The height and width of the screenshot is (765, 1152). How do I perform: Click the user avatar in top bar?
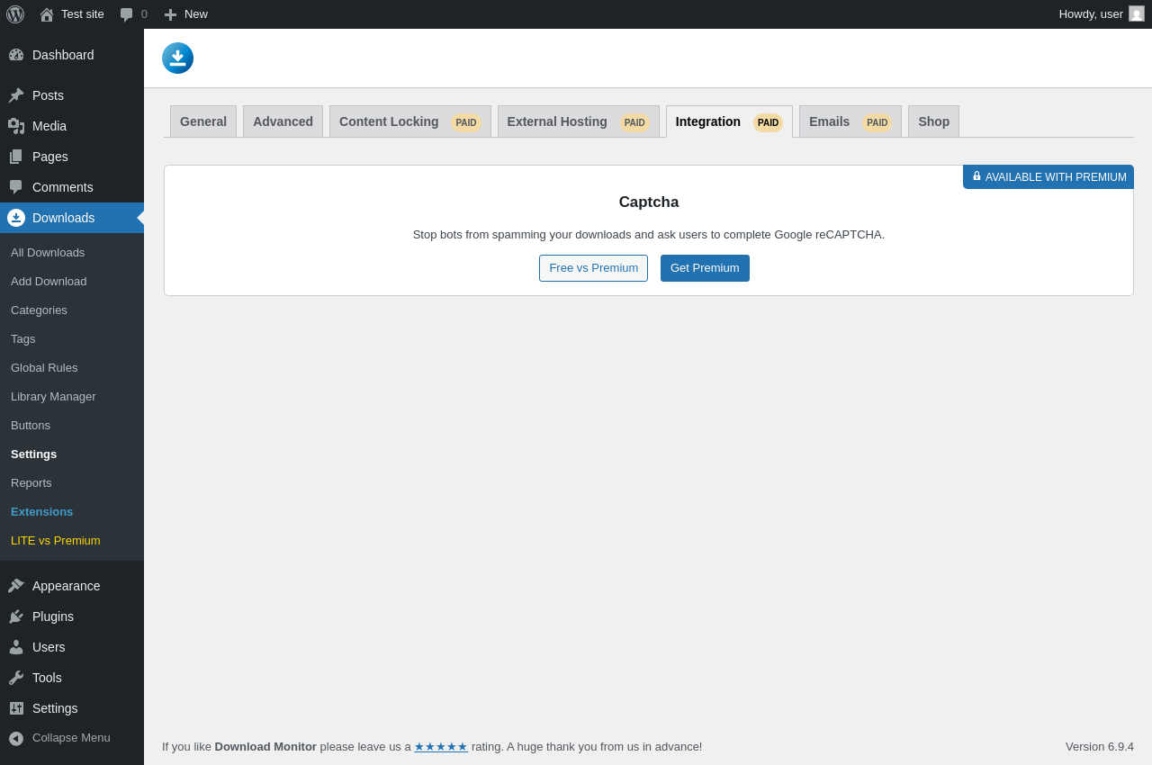click(1137, 13)
